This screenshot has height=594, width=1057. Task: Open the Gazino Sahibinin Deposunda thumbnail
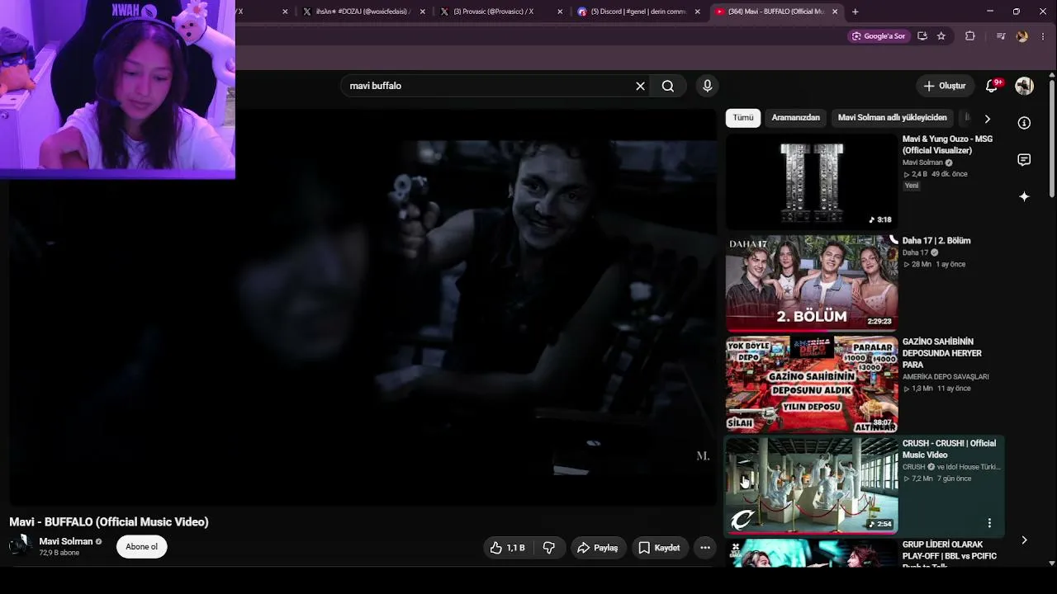[x=812, y=384]
